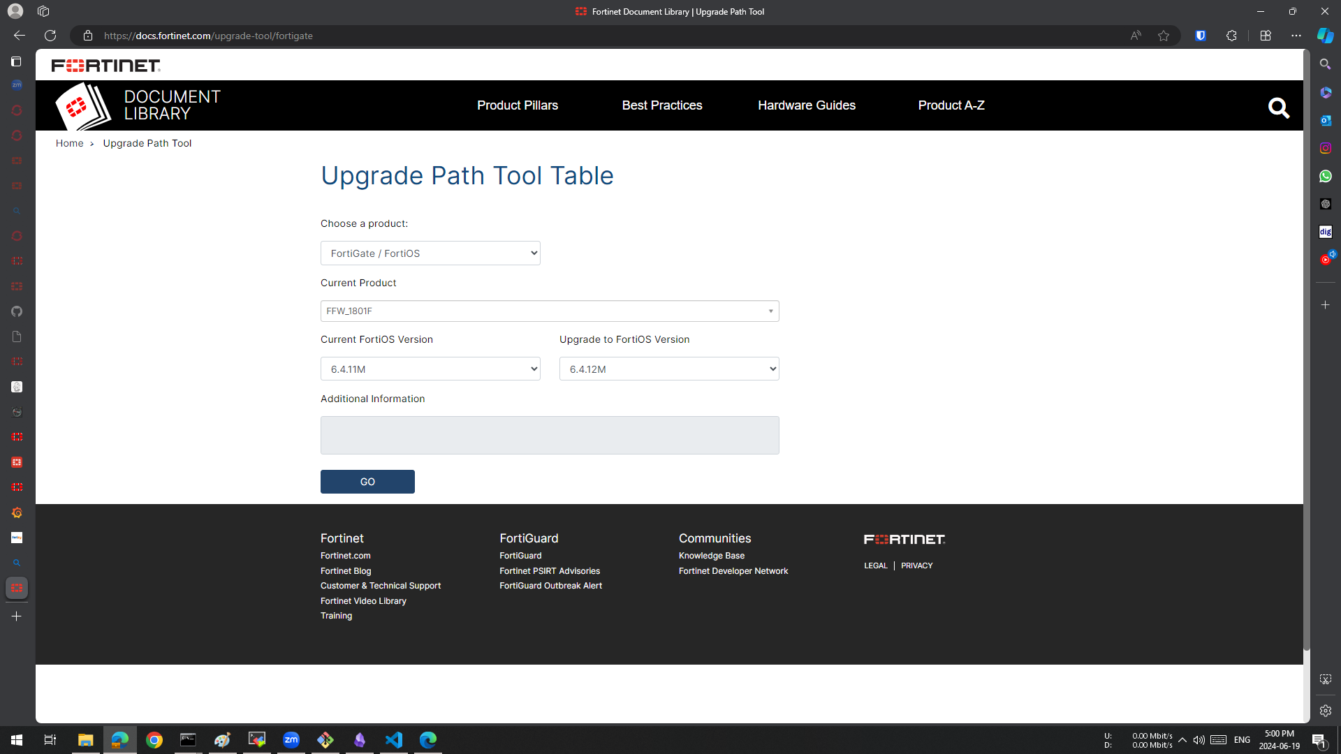Toggle the vertical tabs pane icon

click(x=17, y=61)
